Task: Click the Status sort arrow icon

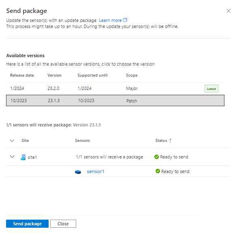Action: pyautogui.click(x=170, y=141)
